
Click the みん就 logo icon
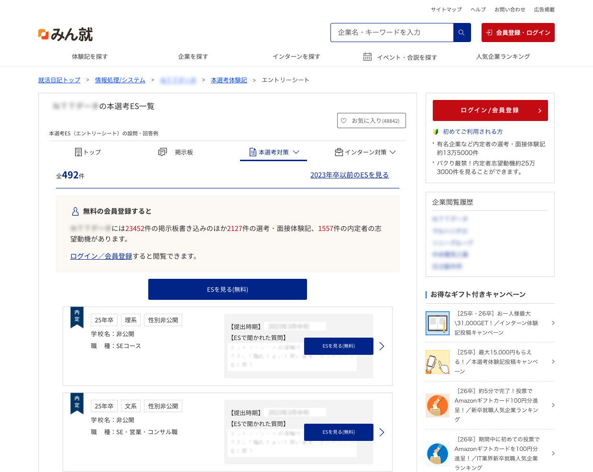coord(43,33)
